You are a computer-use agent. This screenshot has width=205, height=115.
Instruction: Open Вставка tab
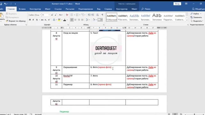point(22,9)
